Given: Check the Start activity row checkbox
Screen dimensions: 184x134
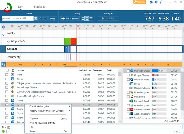Looking at the screenshot, I should (x=7, y=75).
